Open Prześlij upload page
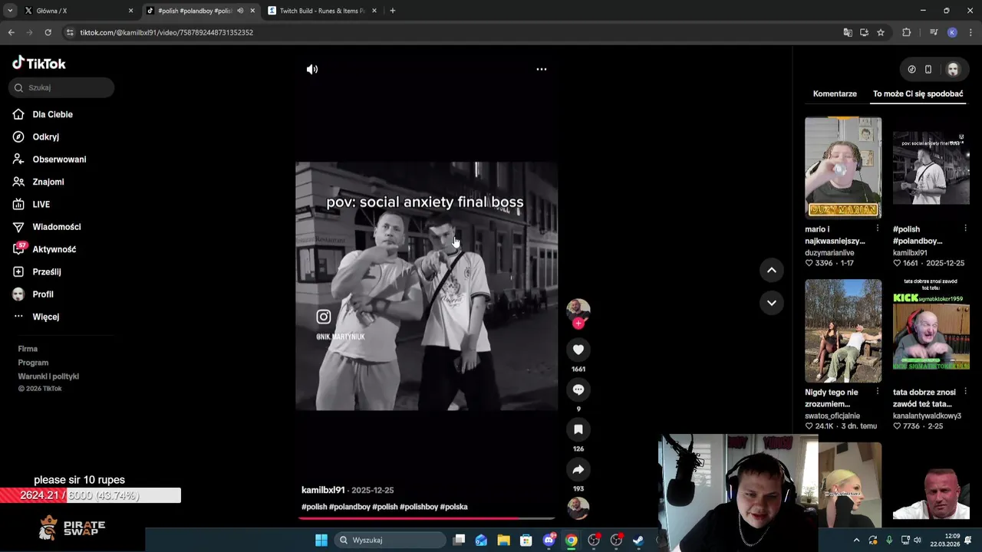 point(46,271)
